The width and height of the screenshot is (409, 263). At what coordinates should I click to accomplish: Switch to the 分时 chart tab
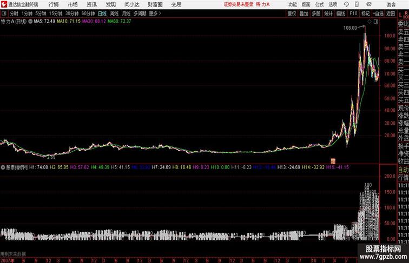point(14,14)
